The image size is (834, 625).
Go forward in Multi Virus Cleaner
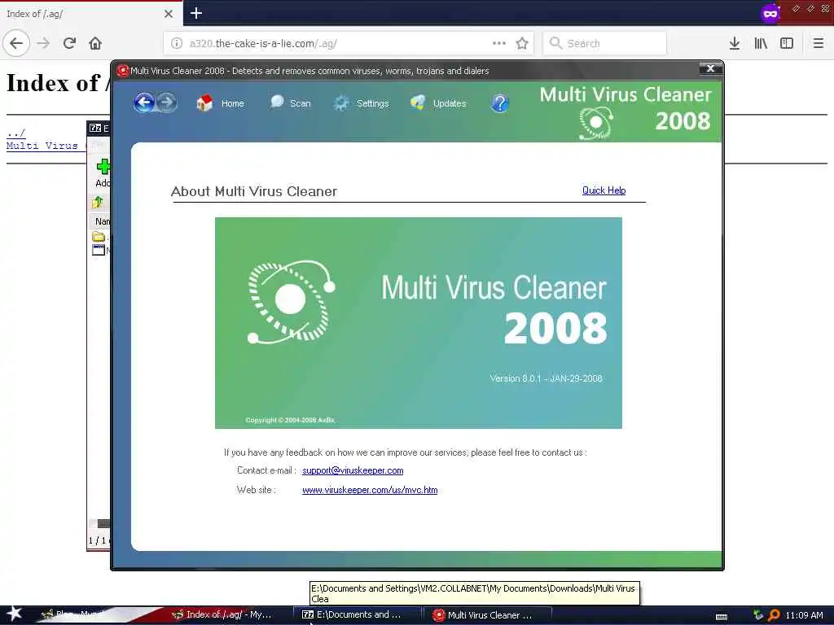click(x=166, y=102)
